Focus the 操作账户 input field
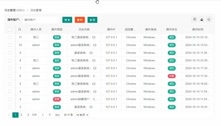This screenshot has height=126, width=221. tap(41, 20)
